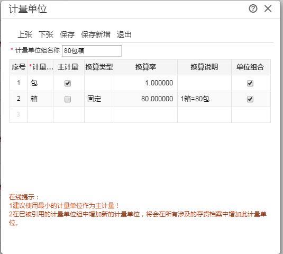Click the 换算类型 column header
Viewport: 283px width, 254px height.
99,67
